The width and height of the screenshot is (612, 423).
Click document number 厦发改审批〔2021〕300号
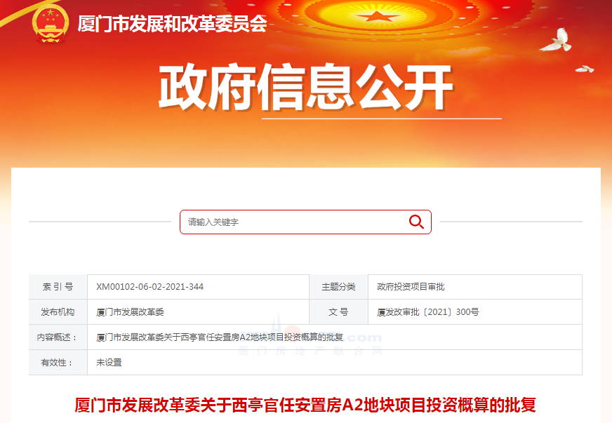click(x=428, y=312)
